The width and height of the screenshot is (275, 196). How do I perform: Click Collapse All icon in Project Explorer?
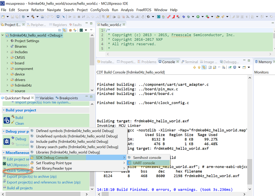pyautogui.click(x=60, y=30)
